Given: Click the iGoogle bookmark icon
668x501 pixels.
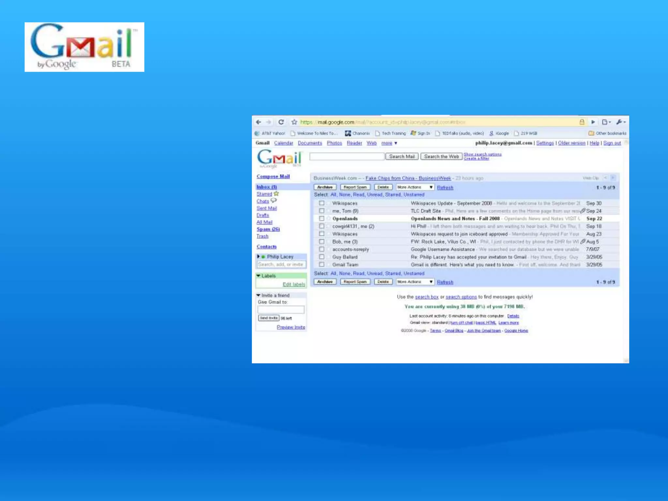Looking at the screenshot, I should [x=491, y=133].
